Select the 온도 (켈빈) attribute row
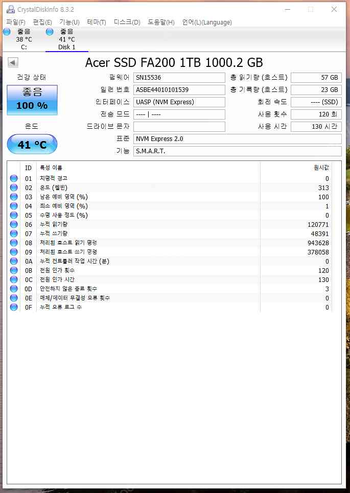This screenshot has width=350, height=493. pos(170,187)
